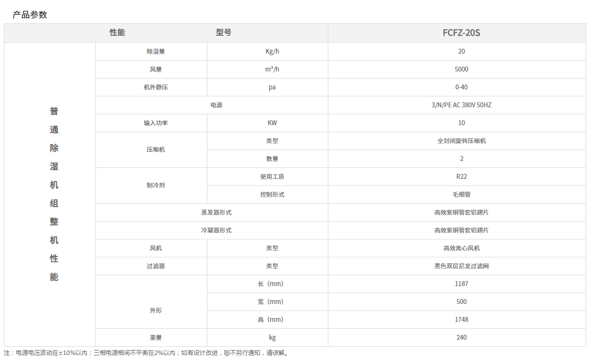Click the 性能 header label

pos(117,33)
